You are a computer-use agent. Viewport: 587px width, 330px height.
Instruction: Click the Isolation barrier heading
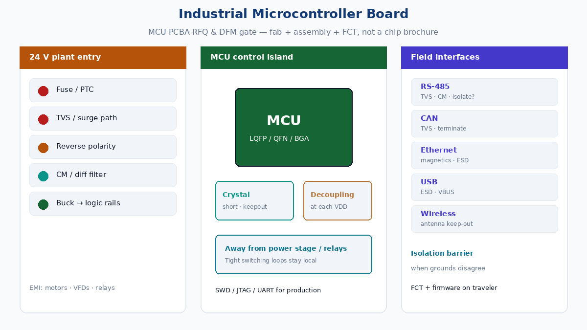[x=442, y=254]
